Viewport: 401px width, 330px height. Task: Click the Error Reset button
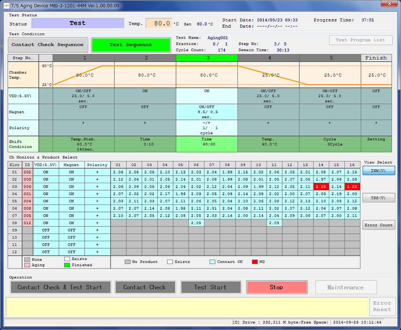click(x=382, y=306)
